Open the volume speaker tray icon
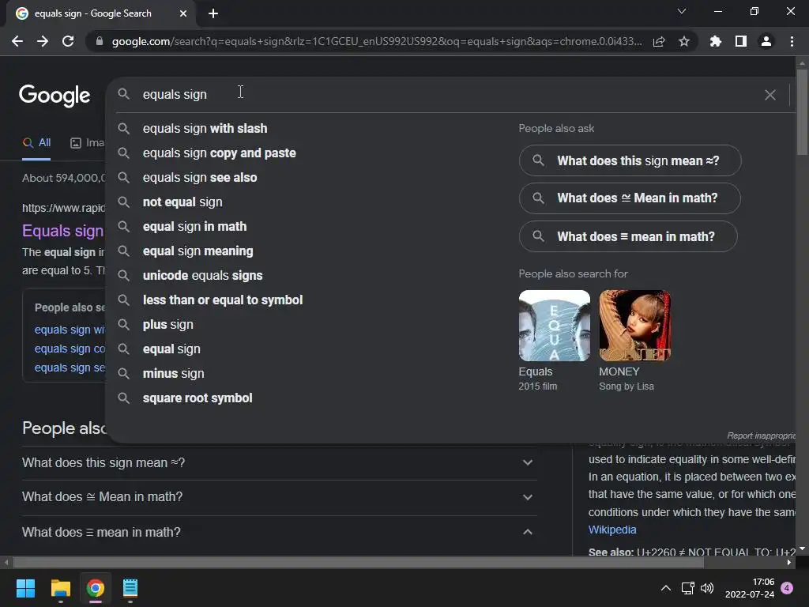This screenshot has width=809, height=607. pyautogui.click(x=707, y=588)
